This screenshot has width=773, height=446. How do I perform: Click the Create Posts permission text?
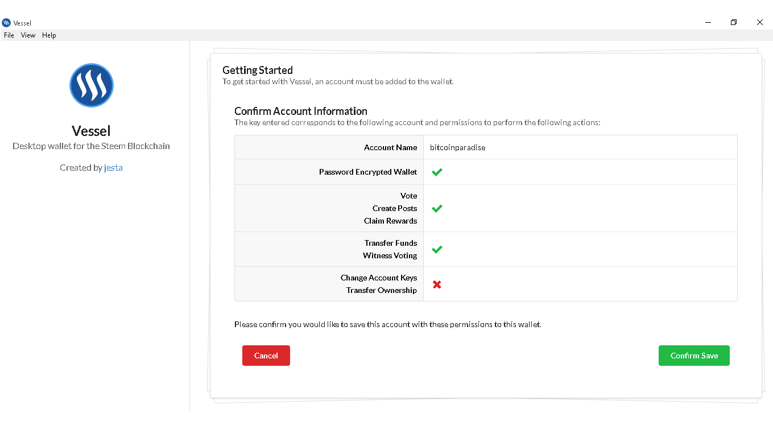click(395, 208)
